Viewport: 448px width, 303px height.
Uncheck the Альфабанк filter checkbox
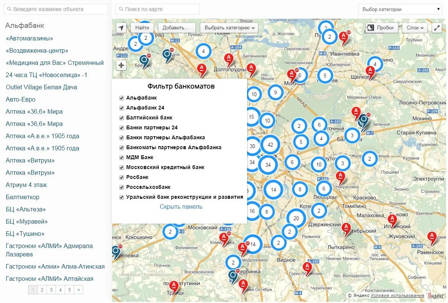[121, 98]
